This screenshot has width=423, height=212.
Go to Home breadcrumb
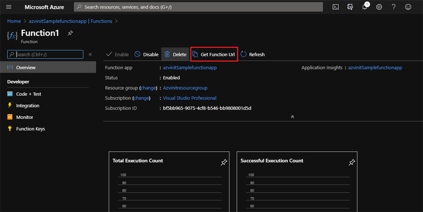pyautogui.click(x=14, y=21)
